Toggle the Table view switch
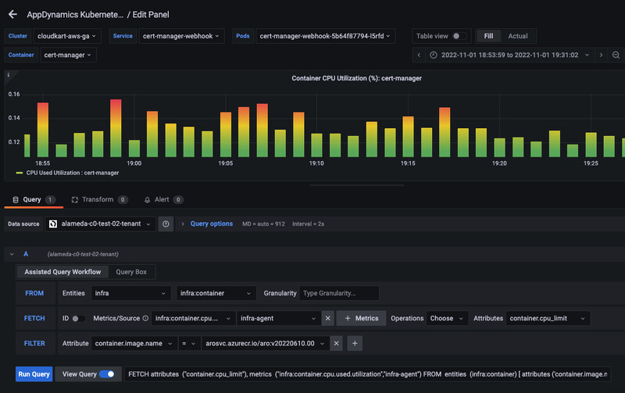 tap(460, 36)
